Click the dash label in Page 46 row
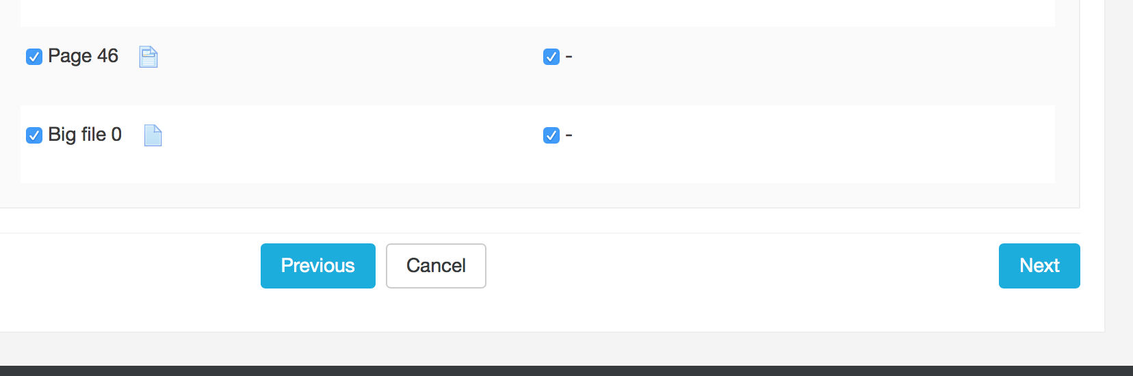 pyautogui.click(x=569, y=57)
